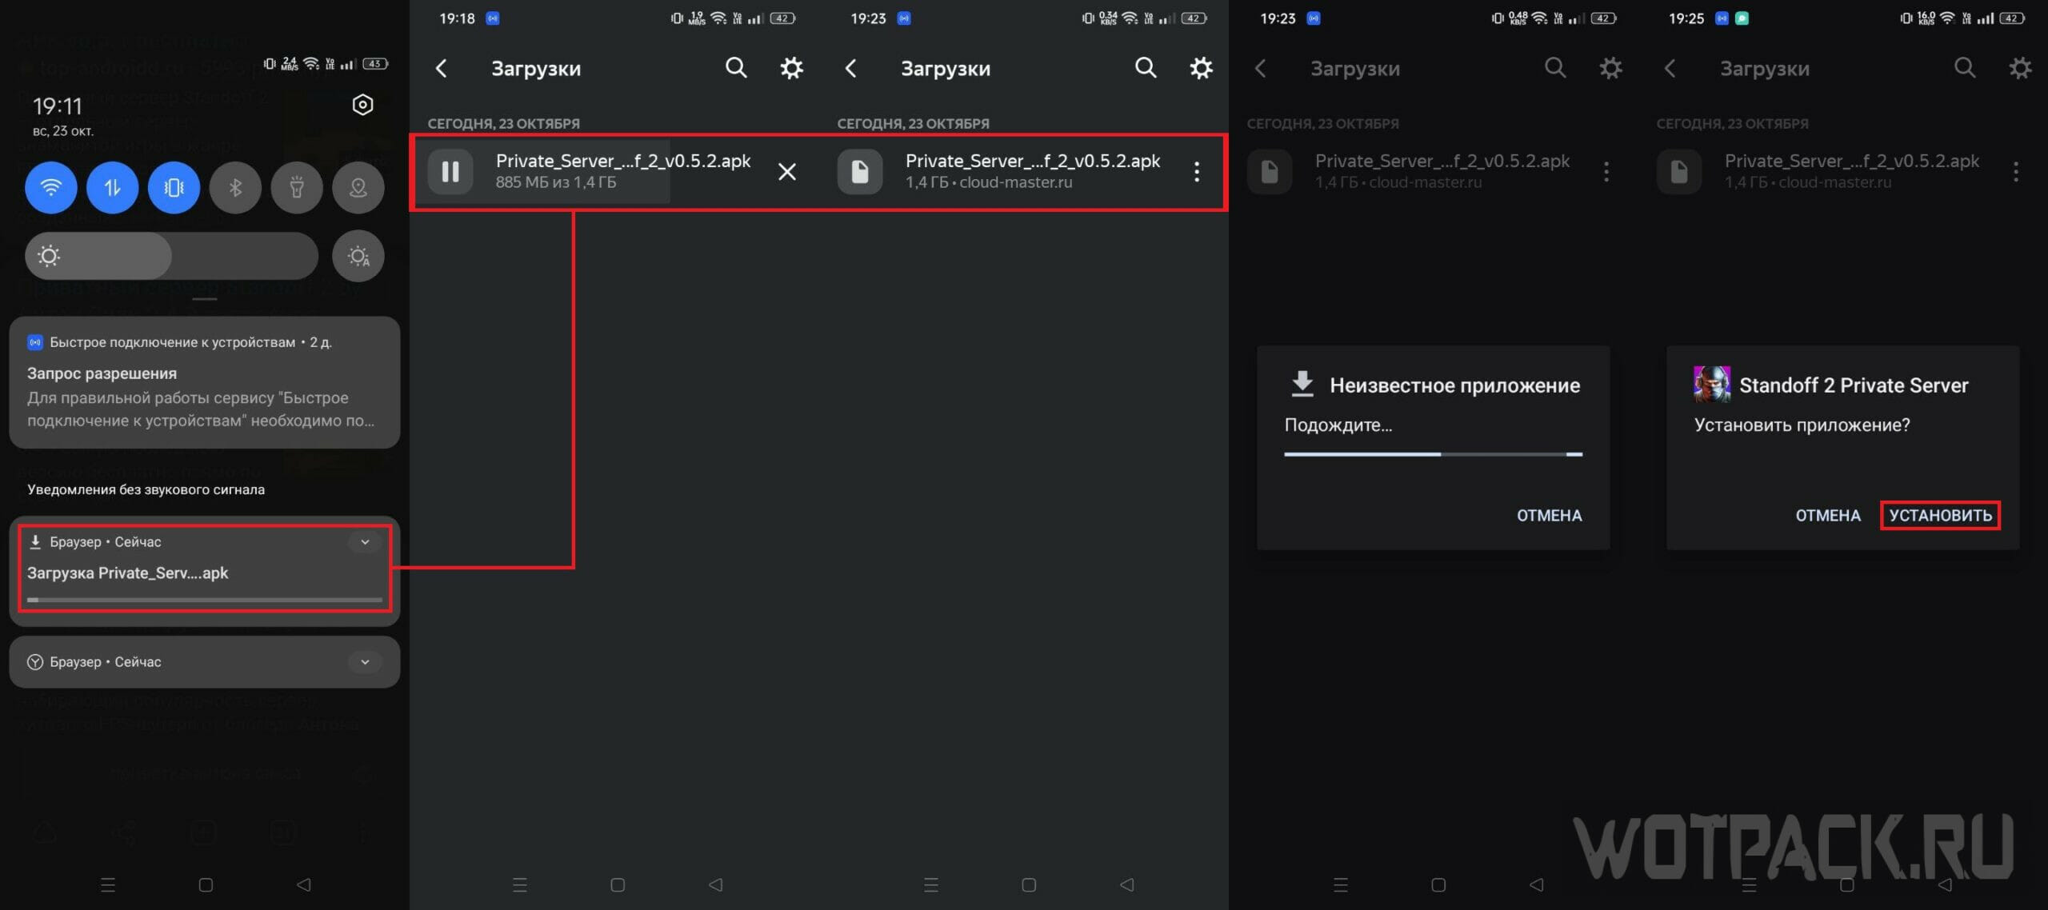Screen dimensions: 2048x910
Task: Tap recent apps button on 19:18 screen
Action: click(520, 884)
